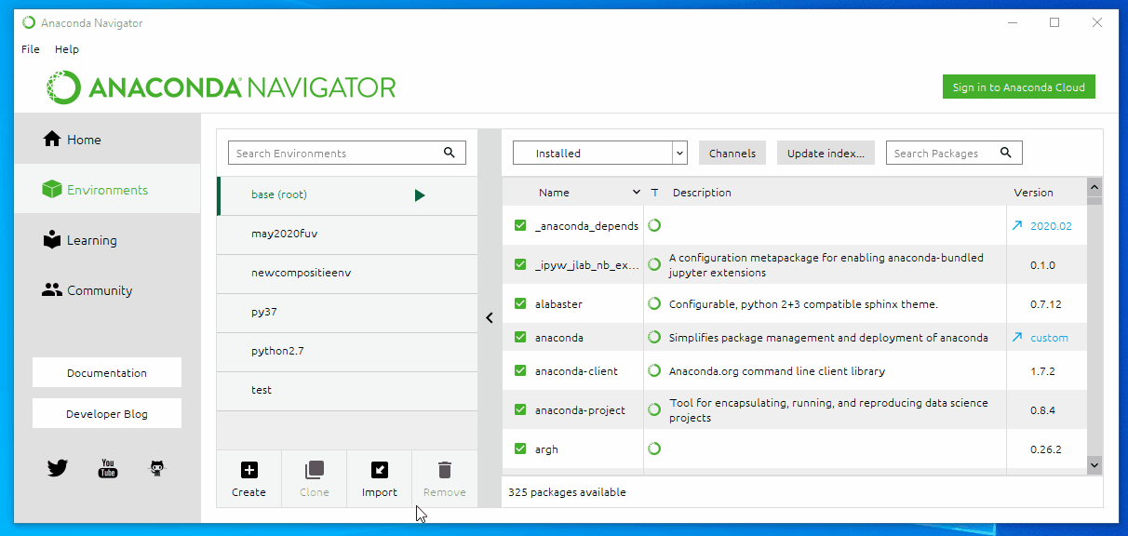Toggle the argh package checkbox
The width and height of the screenshot is (1128, 536).
(520, 449)
